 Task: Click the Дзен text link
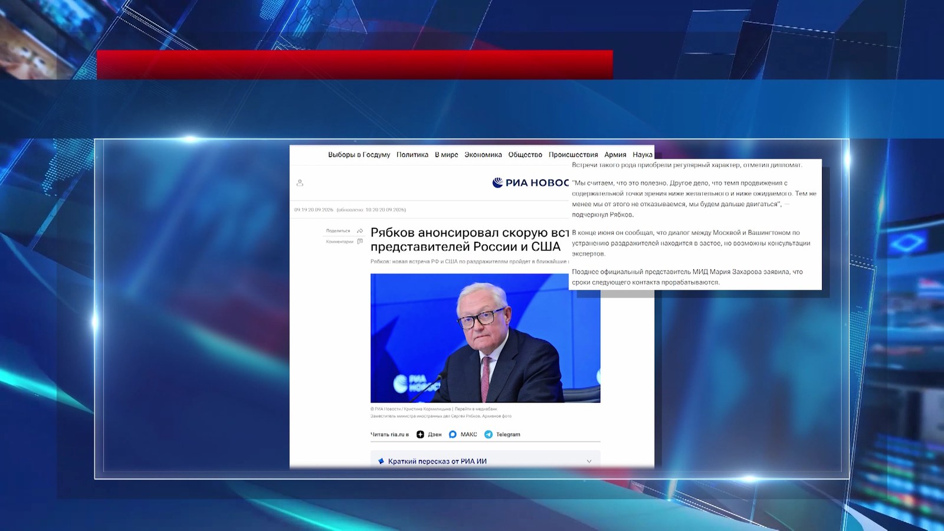tap(435, 434)
